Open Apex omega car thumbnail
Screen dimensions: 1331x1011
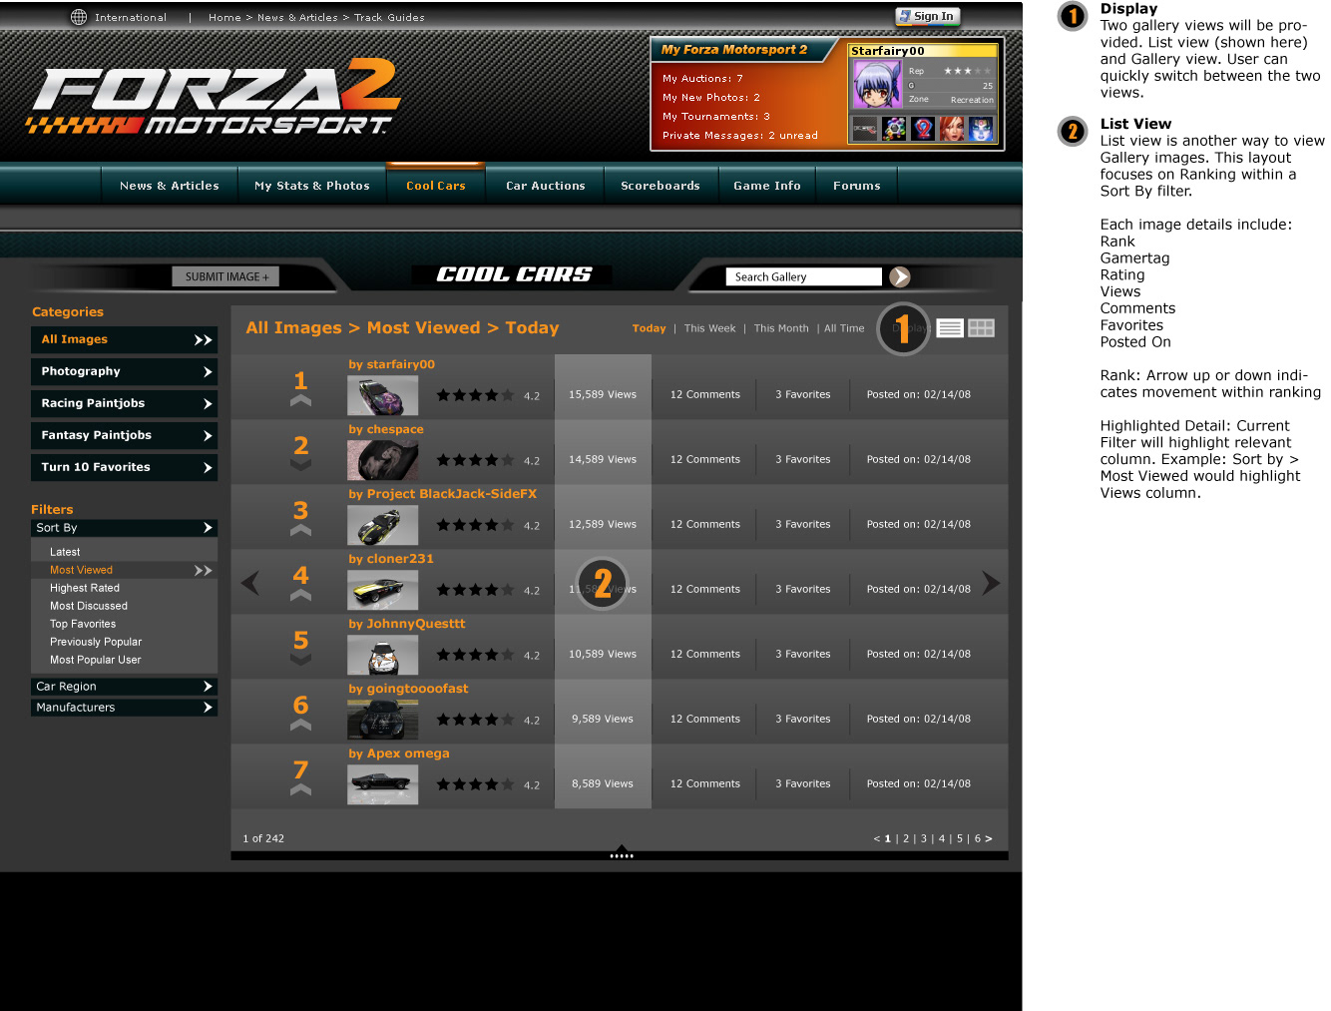(x=382, y=785)
